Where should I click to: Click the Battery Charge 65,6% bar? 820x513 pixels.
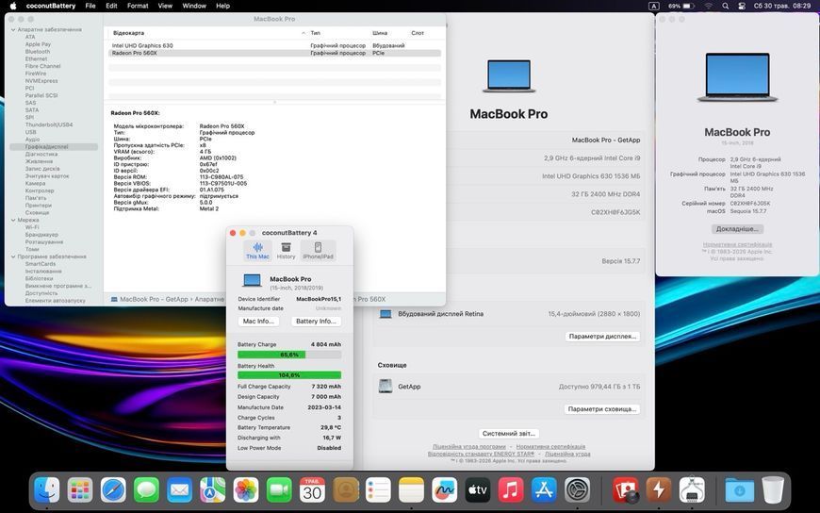tap(289, 355)
